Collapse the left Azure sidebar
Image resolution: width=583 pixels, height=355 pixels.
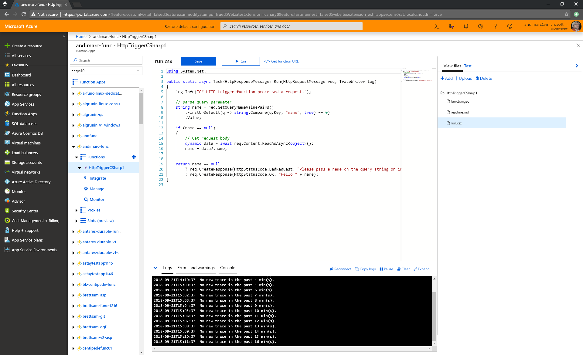point(64,36)
